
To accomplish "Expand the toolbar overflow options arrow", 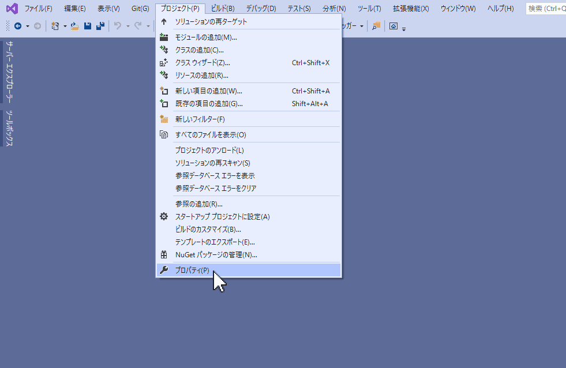I will 403,29.
